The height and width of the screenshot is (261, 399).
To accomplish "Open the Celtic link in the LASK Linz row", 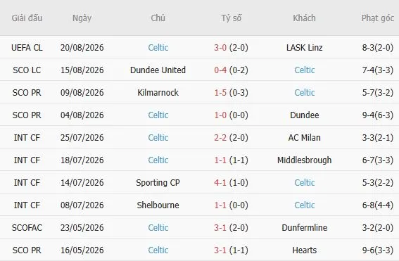I will click(158, 48).
